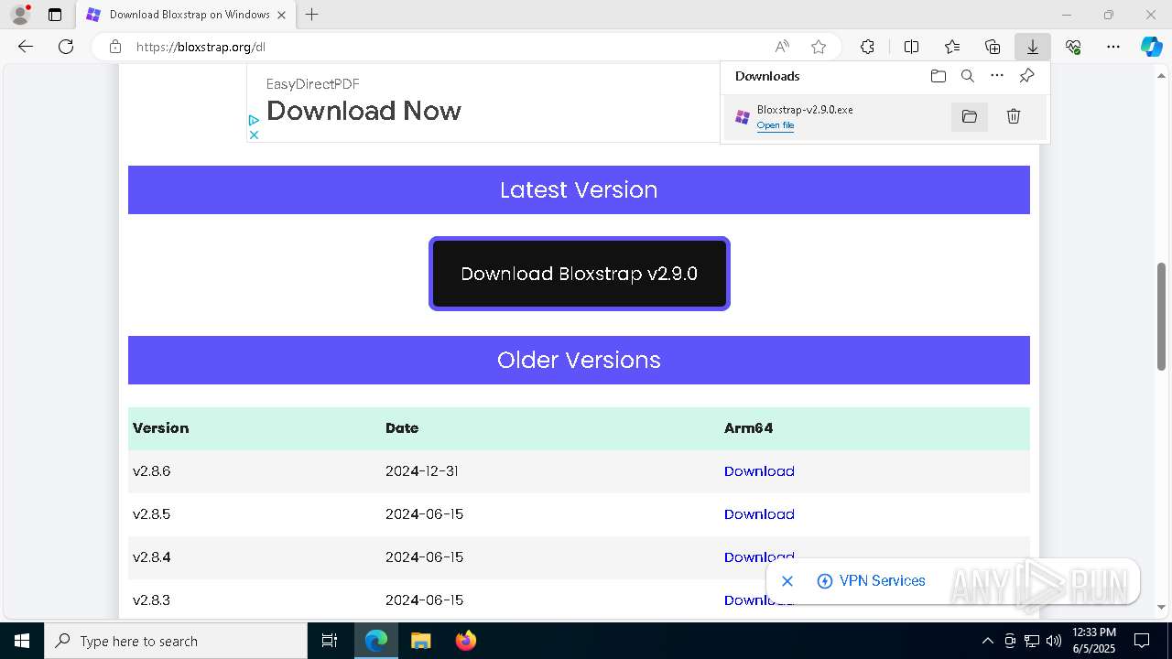Click the Latest Version heading
This screenshot has height=659, width=1172.
click(x=579, y=189)
